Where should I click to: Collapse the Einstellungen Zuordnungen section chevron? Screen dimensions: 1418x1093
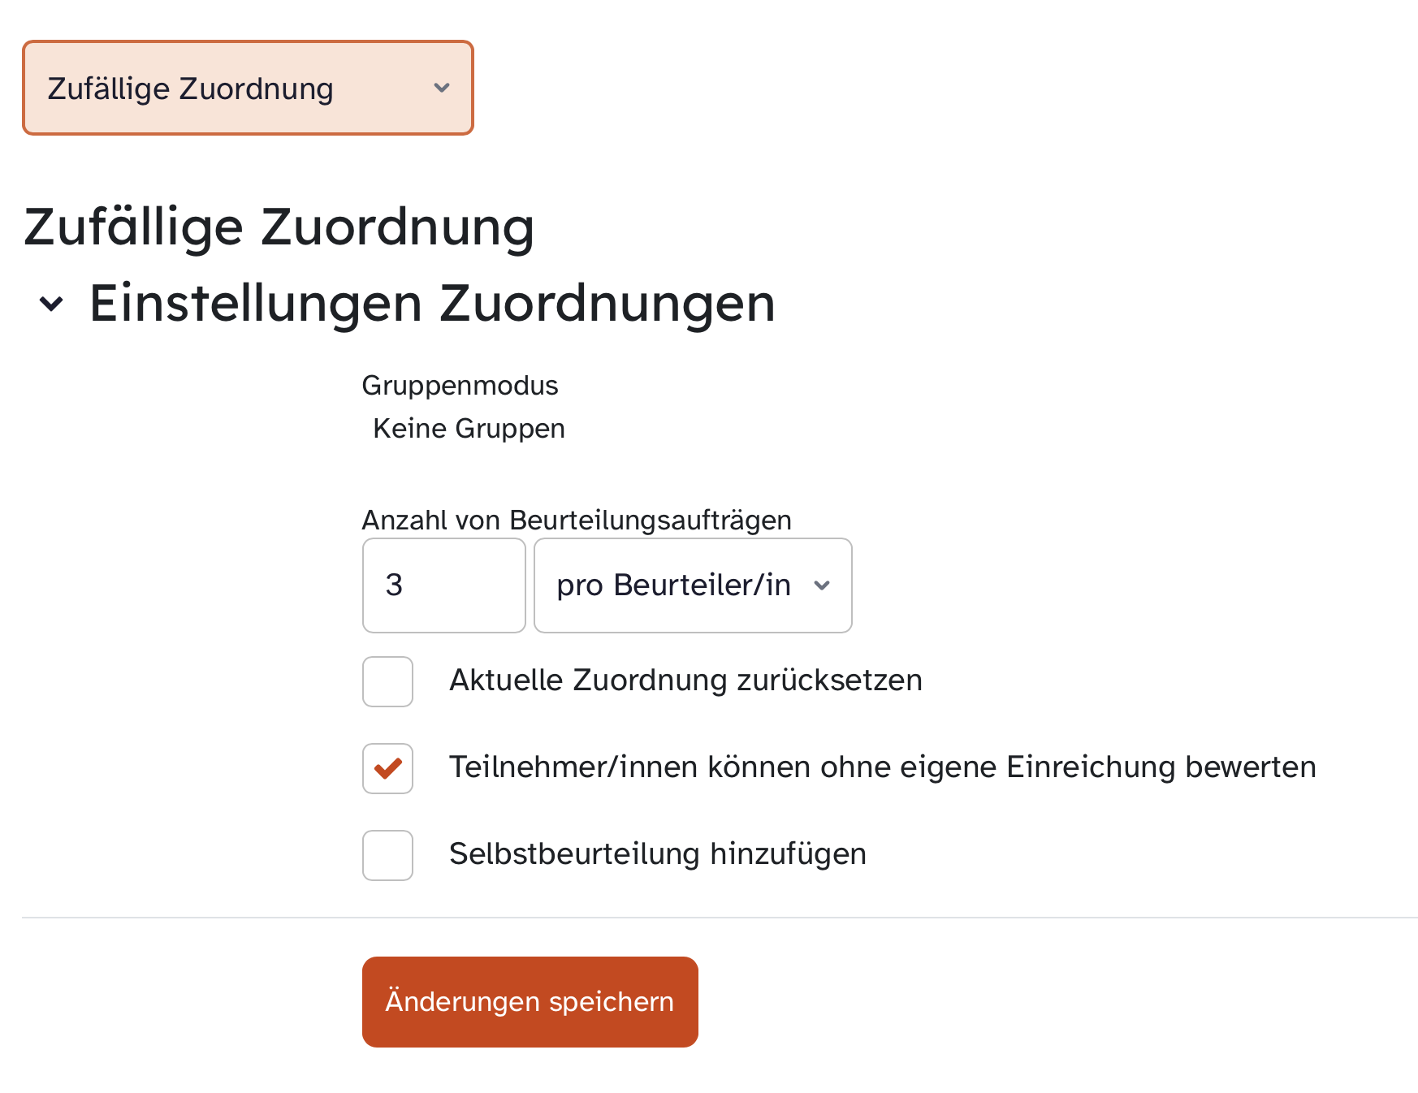(51, 304)
